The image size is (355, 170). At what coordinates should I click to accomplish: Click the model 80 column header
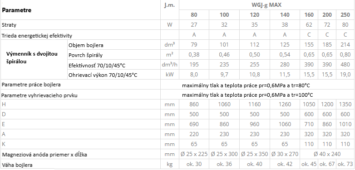(194, 15)
